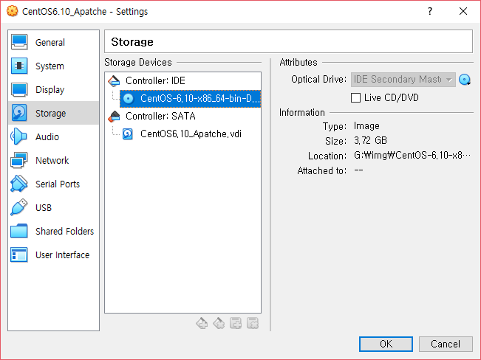Click the blue optical disc icon in tree

pos(129,99)
